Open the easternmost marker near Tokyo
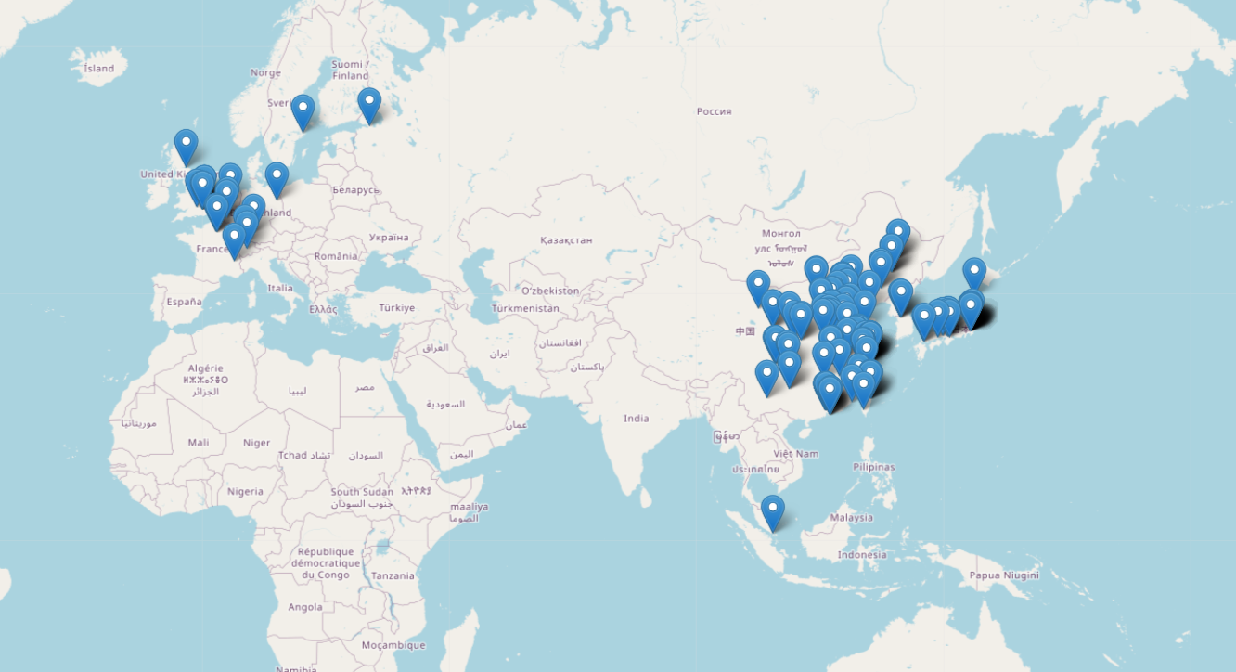 972,306
